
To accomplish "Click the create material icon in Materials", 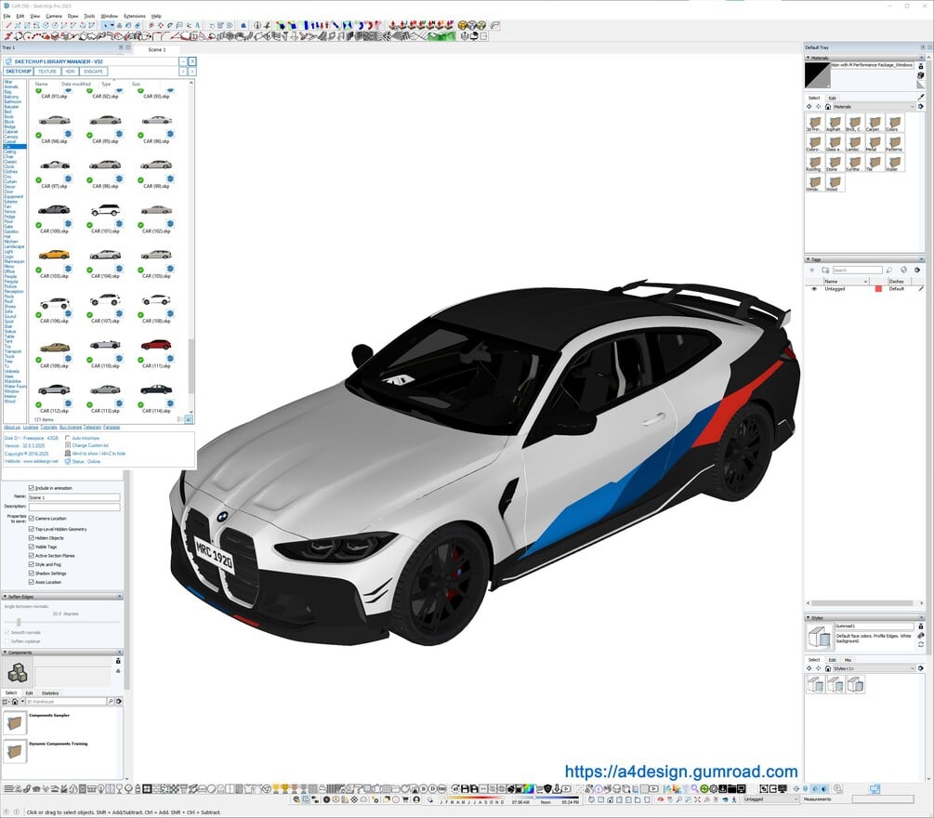I will pos(921,75).
